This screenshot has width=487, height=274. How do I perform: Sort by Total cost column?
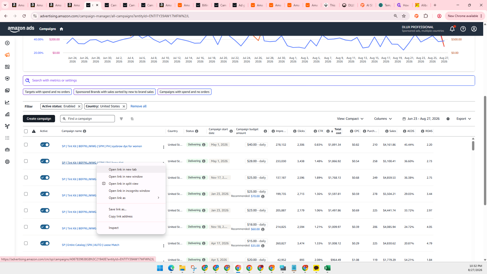pos(338,131)
